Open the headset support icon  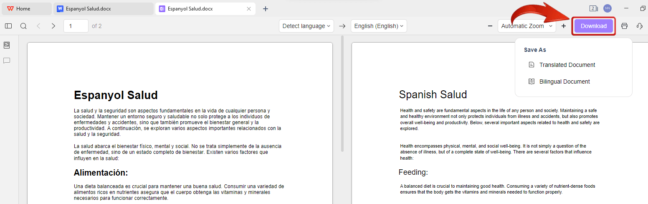(639, 26)
